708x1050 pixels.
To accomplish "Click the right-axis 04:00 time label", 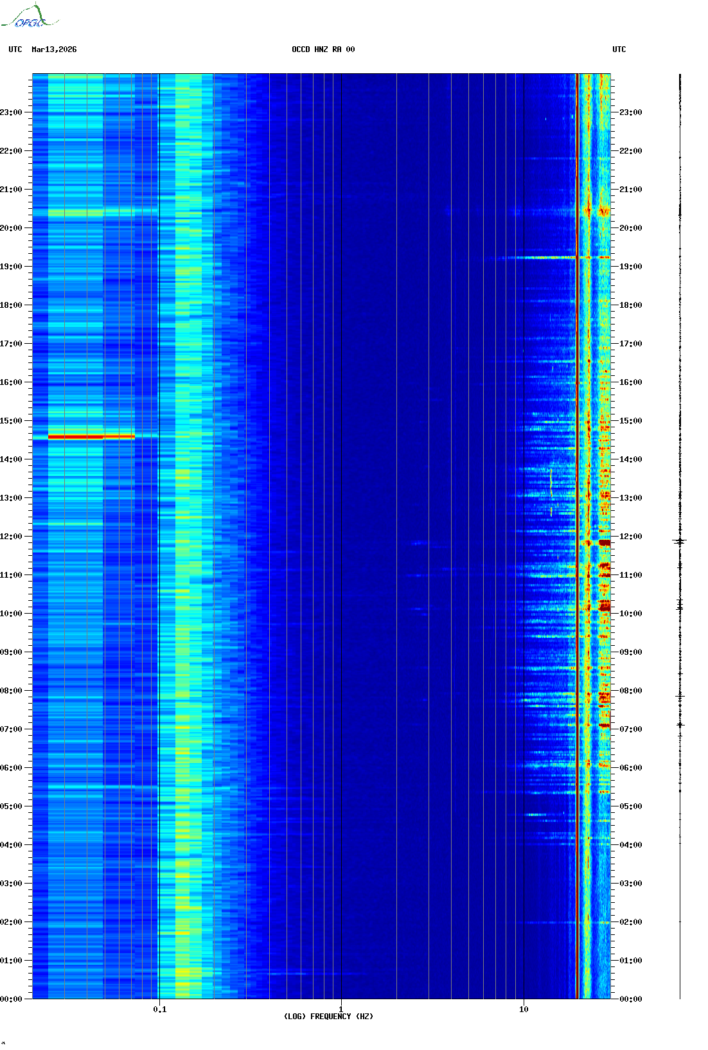I will [631, 845].
